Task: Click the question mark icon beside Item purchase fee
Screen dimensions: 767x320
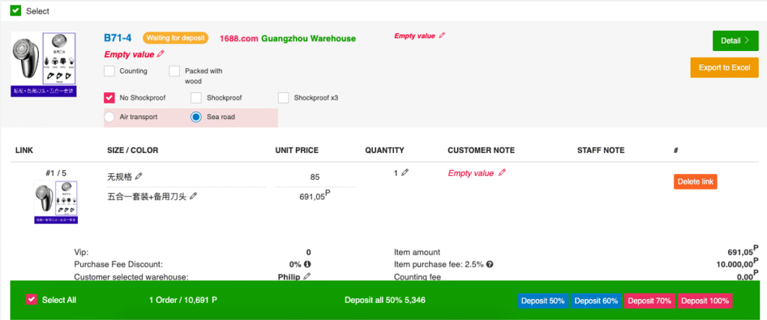Action: (490, 265)
